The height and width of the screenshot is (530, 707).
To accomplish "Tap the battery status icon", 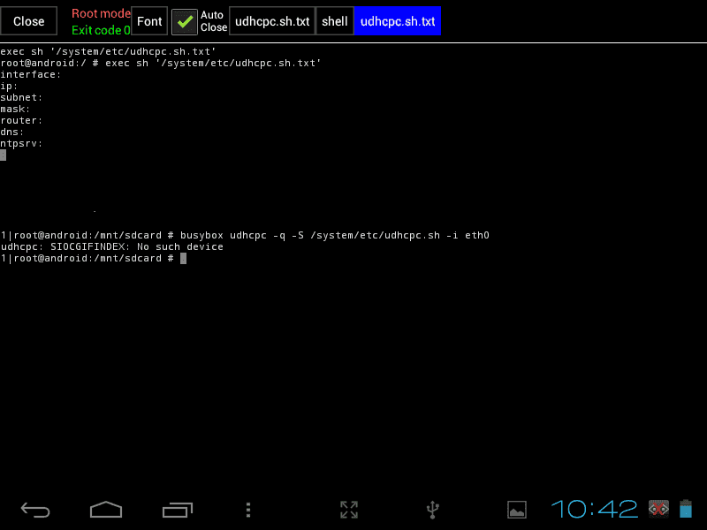I will 686,509.
